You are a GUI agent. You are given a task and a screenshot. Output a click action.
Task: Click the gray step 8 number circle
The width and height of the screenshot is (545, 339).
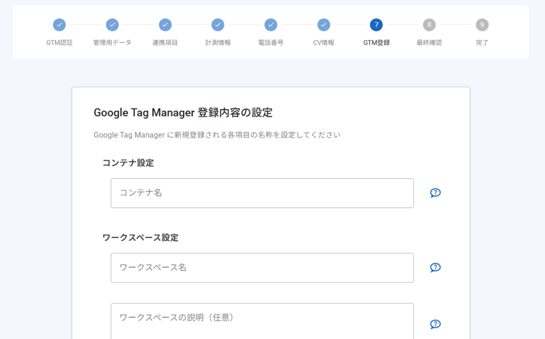click(x=429, y=24)
